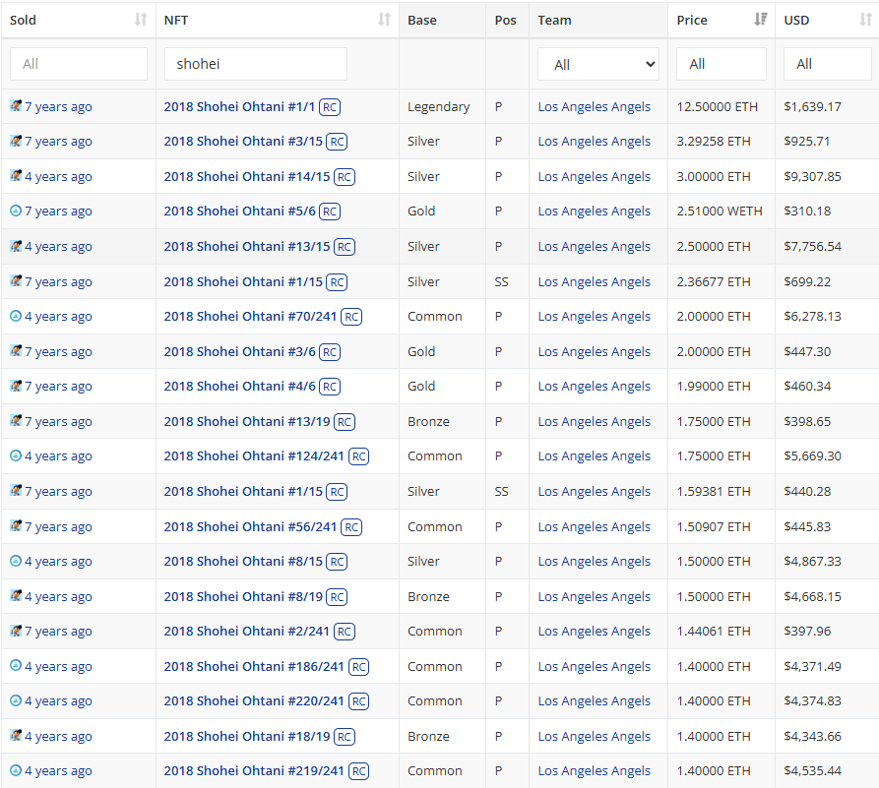Toggle the Price column sort icon
Viewport: 879px width, 788px height.
[x=760, y=20]
